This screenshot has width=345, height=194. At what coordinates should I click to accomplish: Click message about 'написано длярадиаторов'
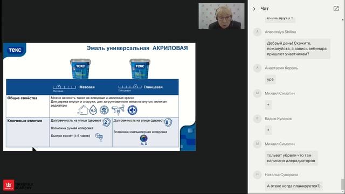point(291,158)
